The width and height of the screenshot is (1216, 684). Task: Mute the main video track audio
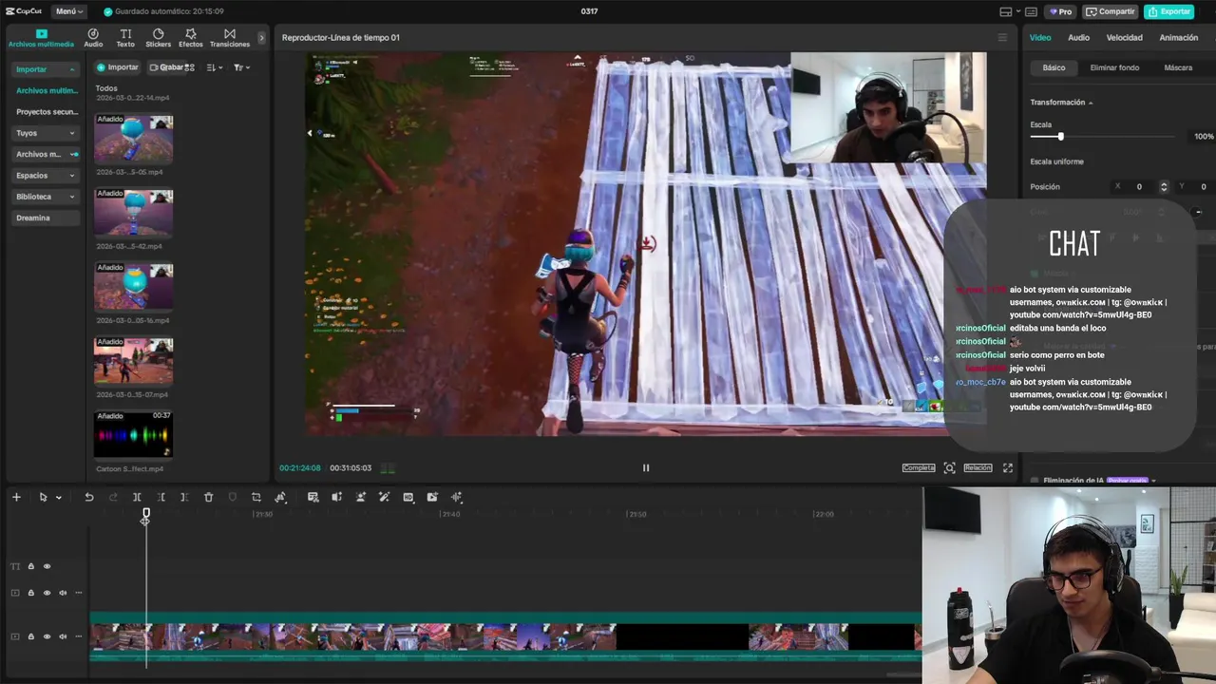point(63,636)
